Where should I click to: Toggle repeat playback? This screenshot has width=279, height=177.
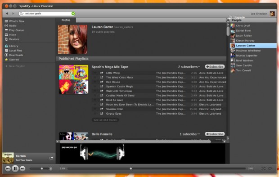270,168
